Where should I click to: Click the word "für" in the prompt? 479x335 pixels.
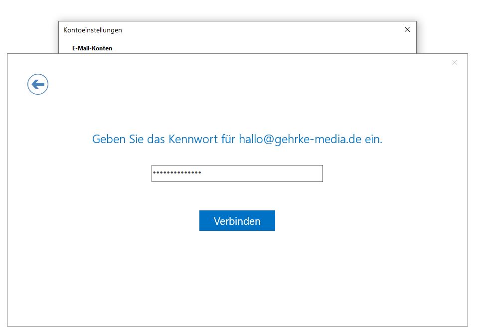(x=228, y=139)
